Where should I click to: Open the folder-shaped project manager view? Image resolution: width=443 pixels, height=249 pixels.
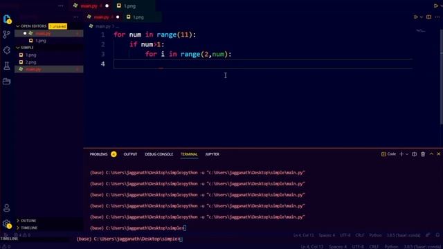6,82
